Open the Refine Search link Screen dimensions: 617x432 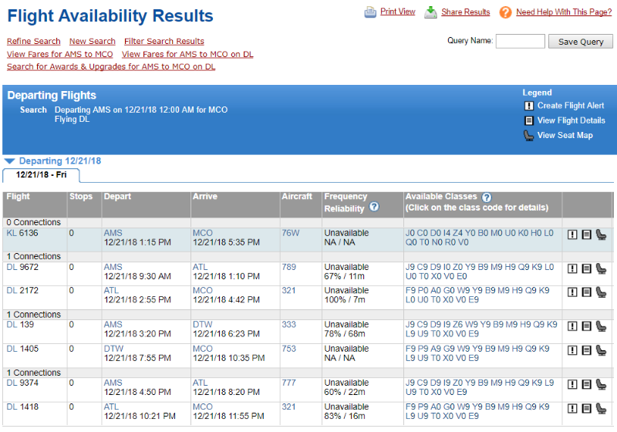pyautogui.click(x=33, y=42)
